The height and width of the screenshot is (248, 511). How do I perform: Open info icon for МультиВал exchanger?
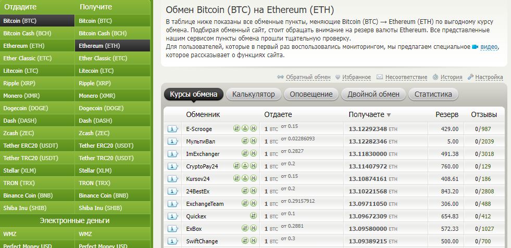173,141
